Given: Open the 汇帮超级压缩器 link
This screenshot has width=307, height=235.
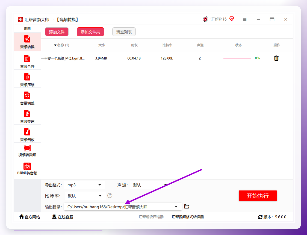Looking at the screenshot, I should 151,217.
